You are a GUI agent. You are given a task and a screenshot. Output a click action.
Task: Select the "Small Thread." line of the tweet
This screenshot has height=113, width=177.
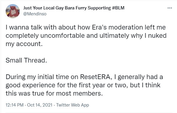pyautogui.click(x=26, y=60)
